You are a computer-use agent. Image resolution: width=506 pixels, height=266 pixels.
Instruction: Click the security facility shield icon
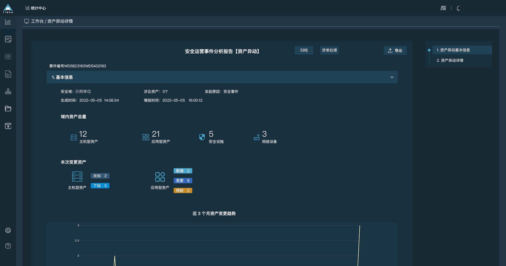(x=202, y=137)
